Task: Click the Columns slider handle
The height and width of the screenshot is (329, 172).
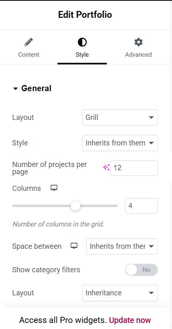Action: click(x=75, y=206)
